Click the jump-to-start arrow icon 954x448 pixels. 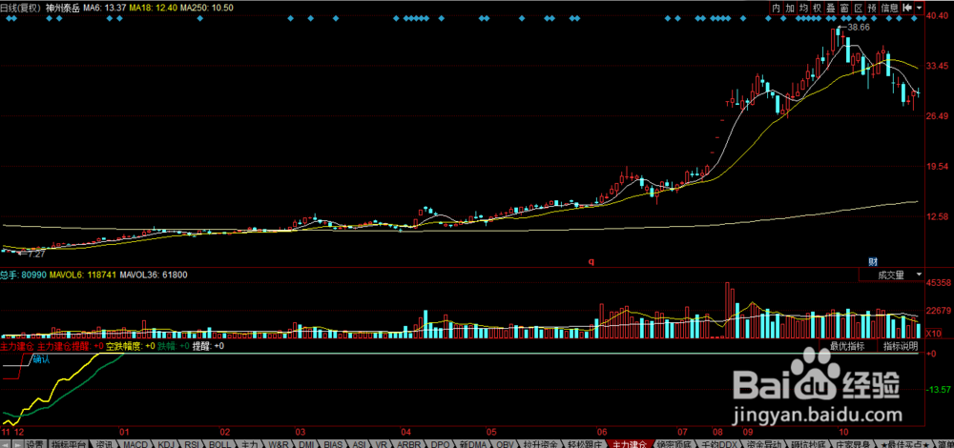pyautogui.click(x=907, y=8)
